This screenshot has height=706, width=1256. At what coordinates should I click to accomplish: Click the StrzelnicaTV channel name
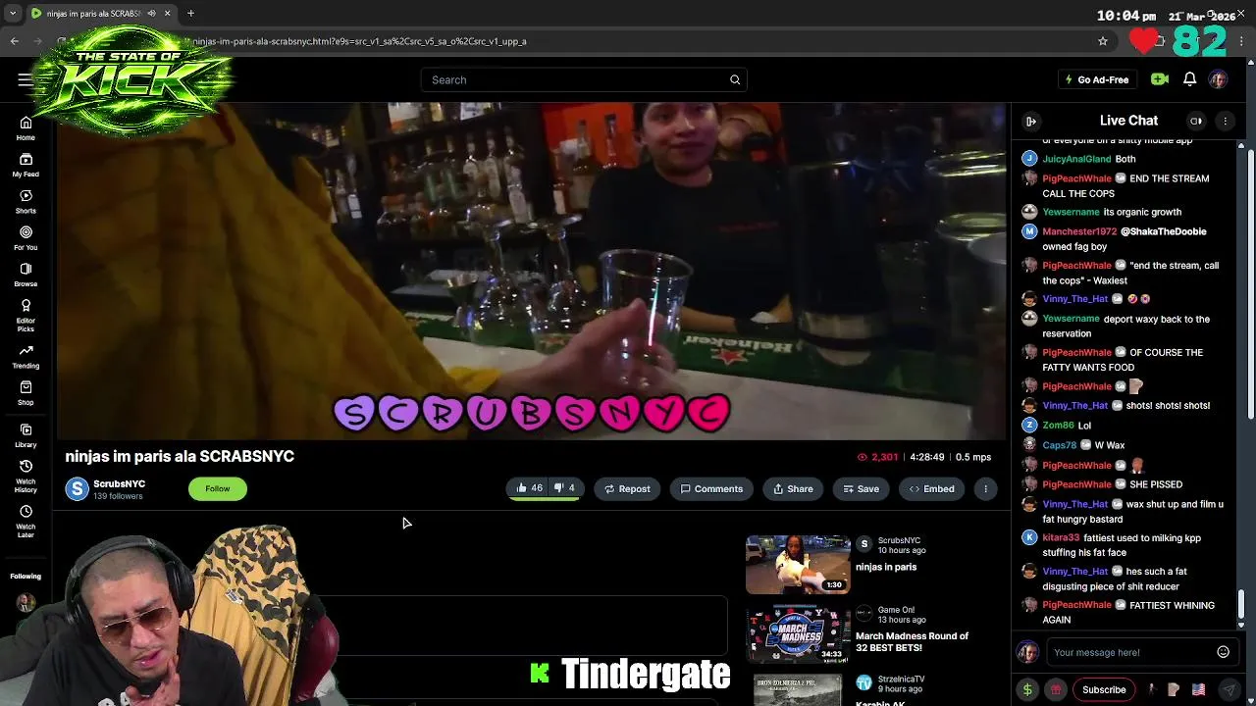(x=901, y=679)
